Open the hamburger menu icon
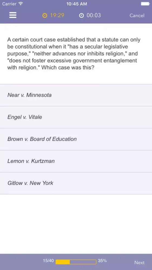 13,15
